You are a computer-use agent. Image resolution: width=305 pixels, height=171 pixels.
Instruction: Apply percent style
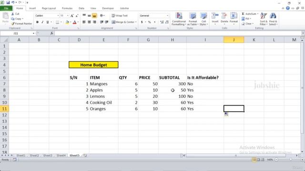tap(149, 22)
